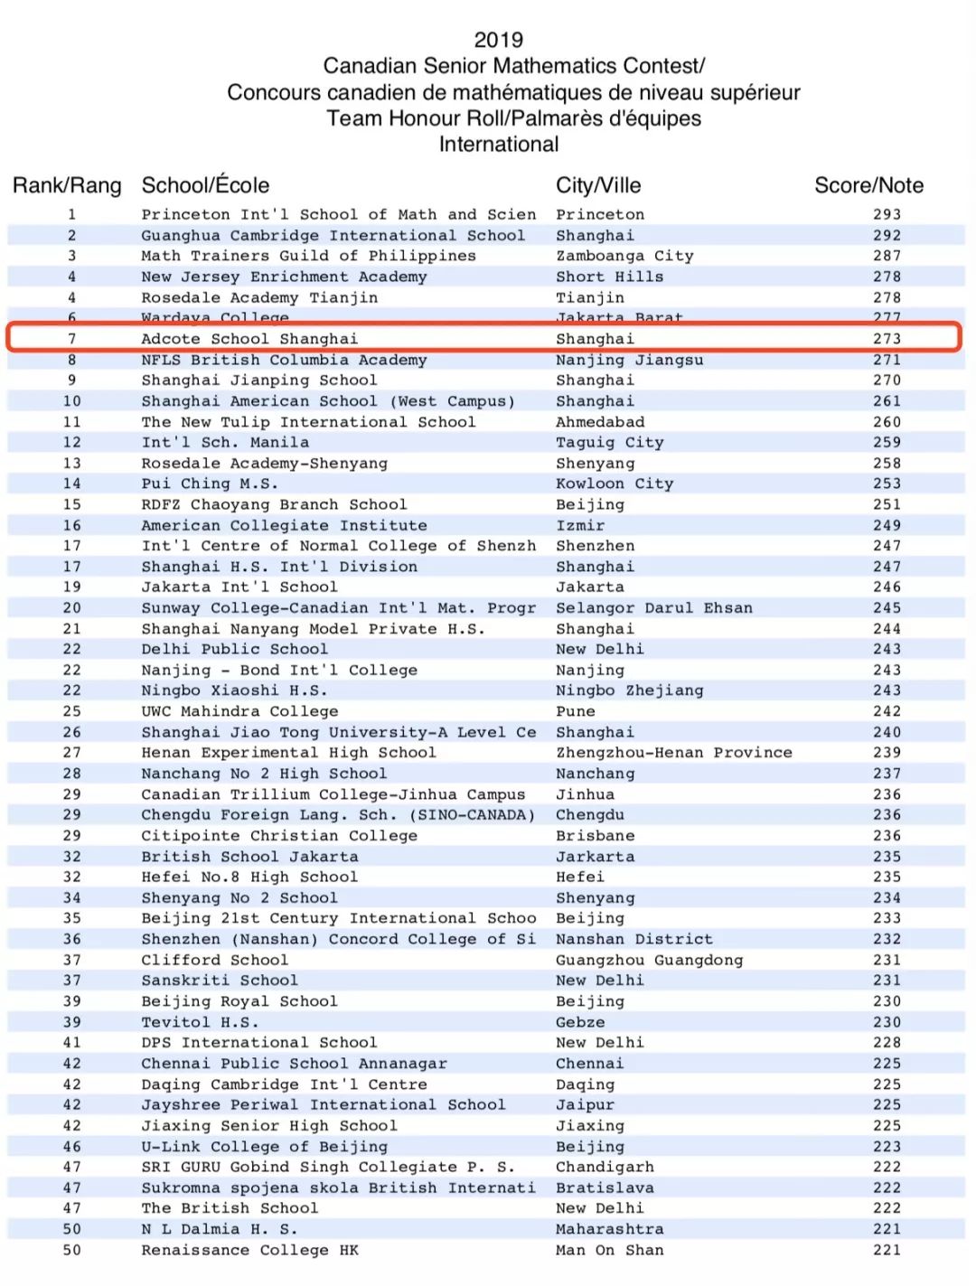Screen dimensions: 976x1286
Task: Click Math Trainers Guild of Philippines
Action: [308, 256]
